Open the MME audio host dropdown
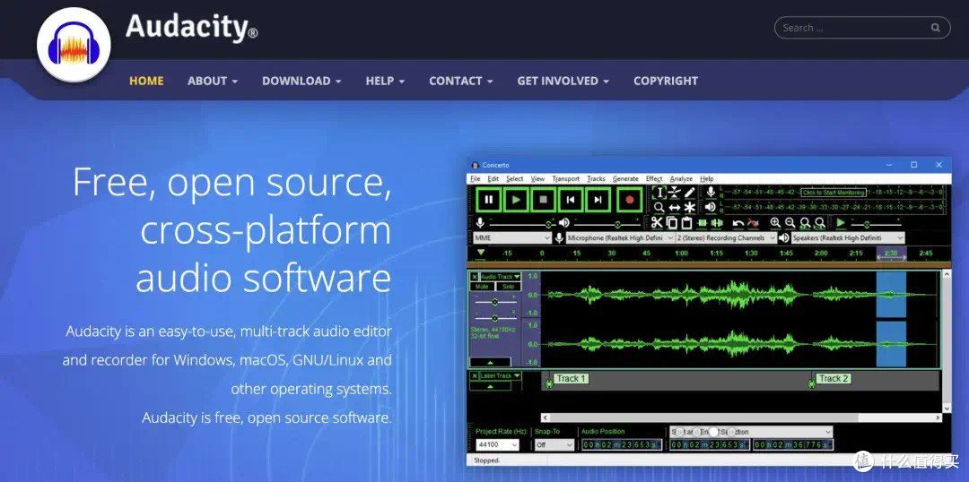Viewport: 969px width, 482px height. tap(511, 237)
